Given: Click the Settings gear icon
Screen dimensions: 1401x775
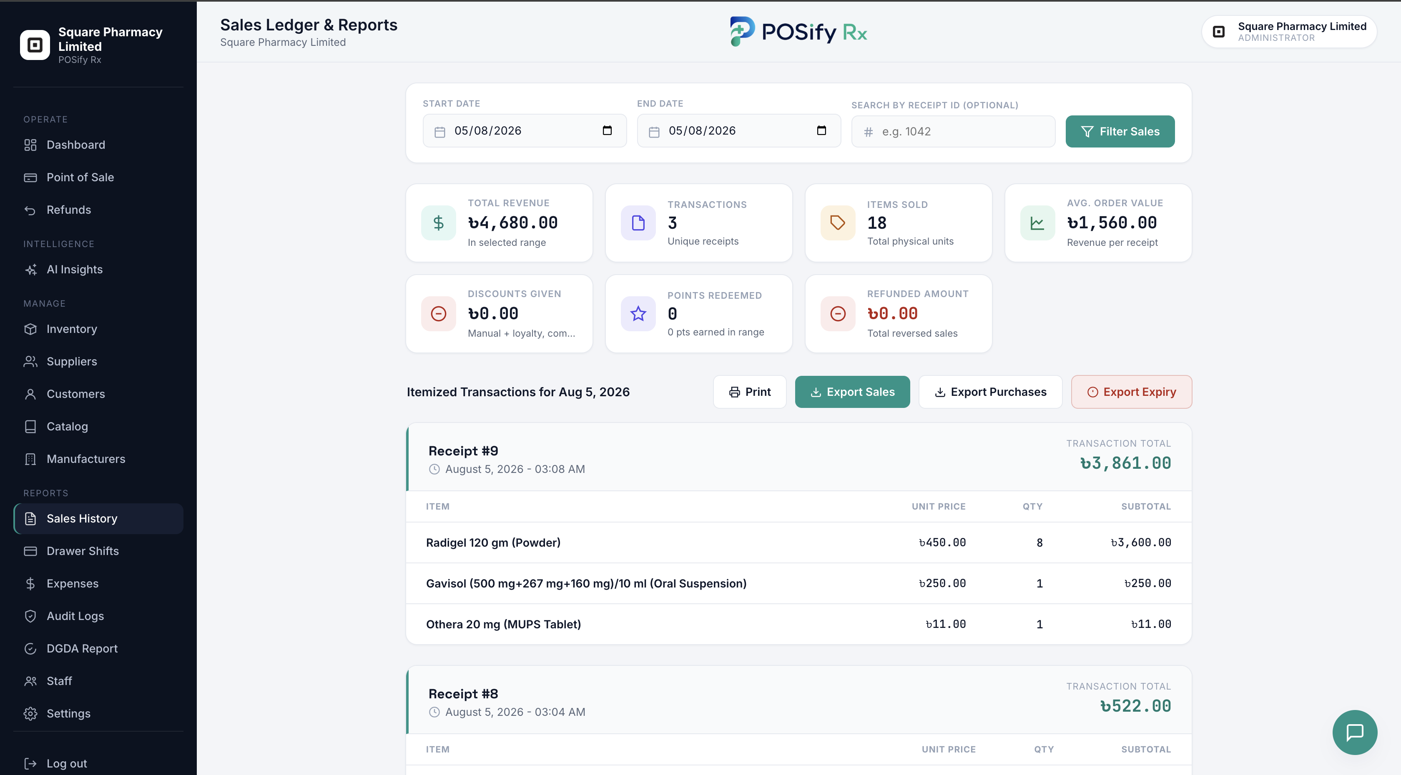Looking at the screenshot, I should (30, 714).
